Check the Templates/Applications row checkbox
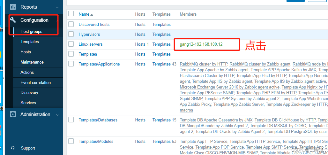 (71, 64)
